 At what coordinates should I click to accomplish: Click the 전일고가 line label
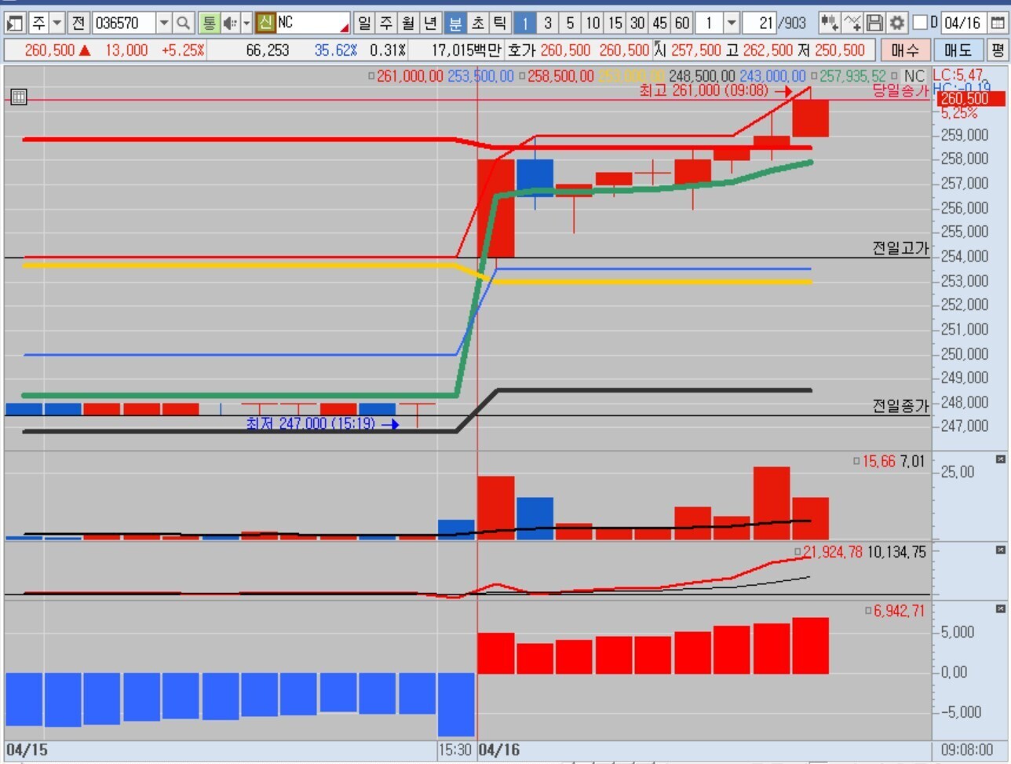[900, 248]
